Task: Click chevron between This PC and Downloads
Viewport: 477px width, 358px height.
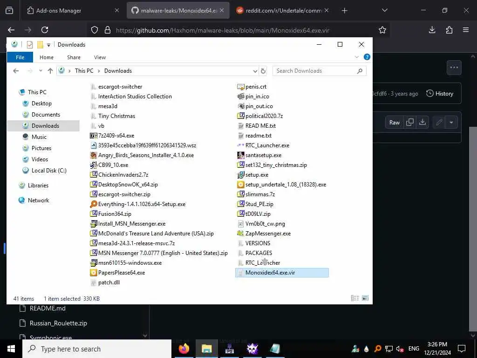Action: (x=99, y=71)
